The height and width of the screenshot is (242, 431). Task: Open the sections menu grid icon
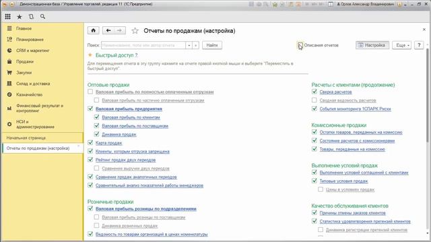[7, 16]
